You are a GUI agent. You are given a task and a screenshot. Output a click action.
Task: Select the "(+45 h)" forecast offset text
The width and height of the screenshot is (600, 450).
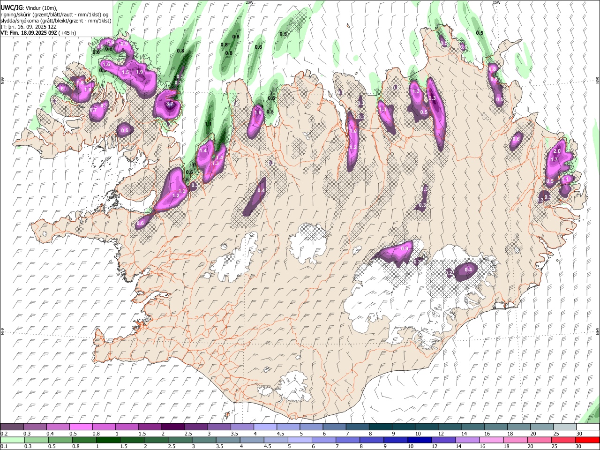(67, 33)
